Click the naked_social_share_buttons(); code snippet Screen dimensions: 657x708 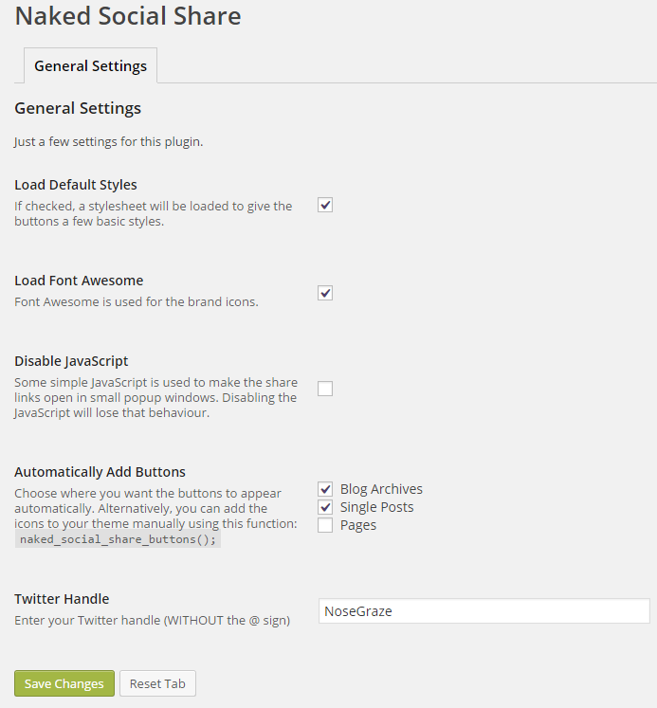pos(118,539)
